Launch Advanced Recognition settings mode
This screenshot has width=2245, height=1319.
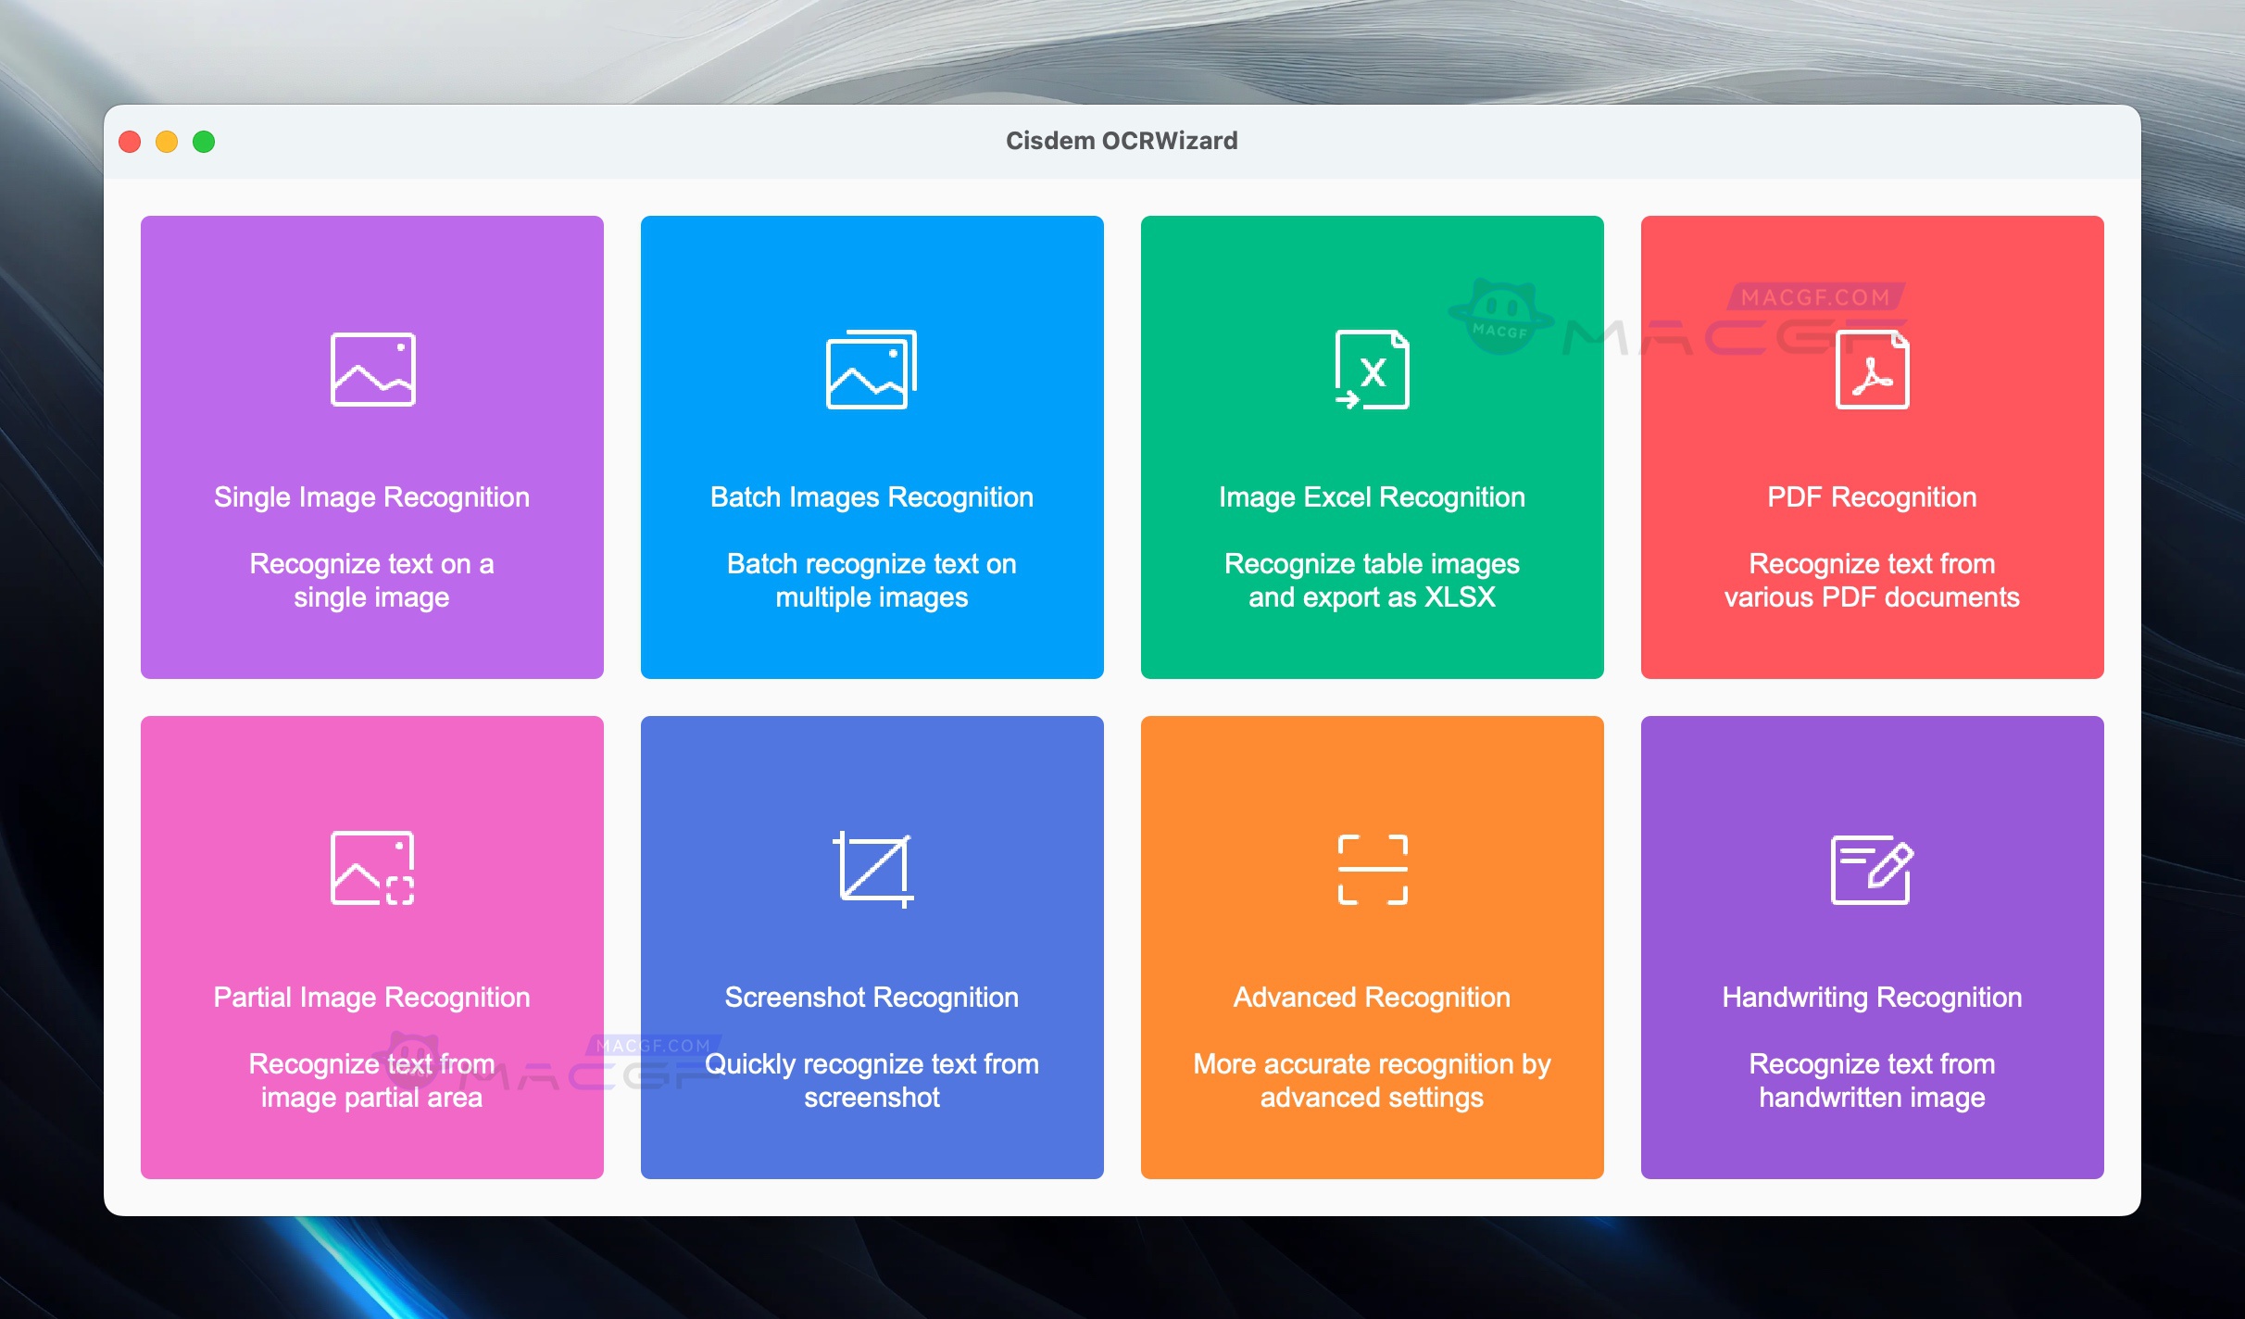[x=1372, y=948]
